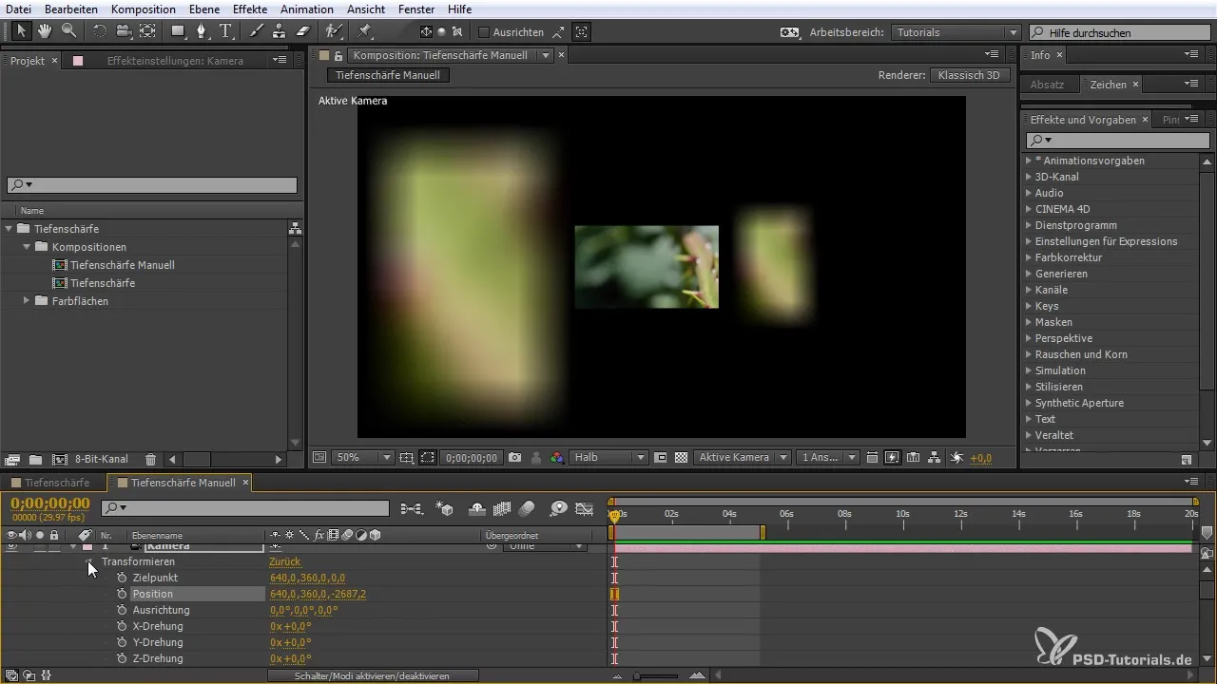Click the Kamera layer pink label swatch

87,547
